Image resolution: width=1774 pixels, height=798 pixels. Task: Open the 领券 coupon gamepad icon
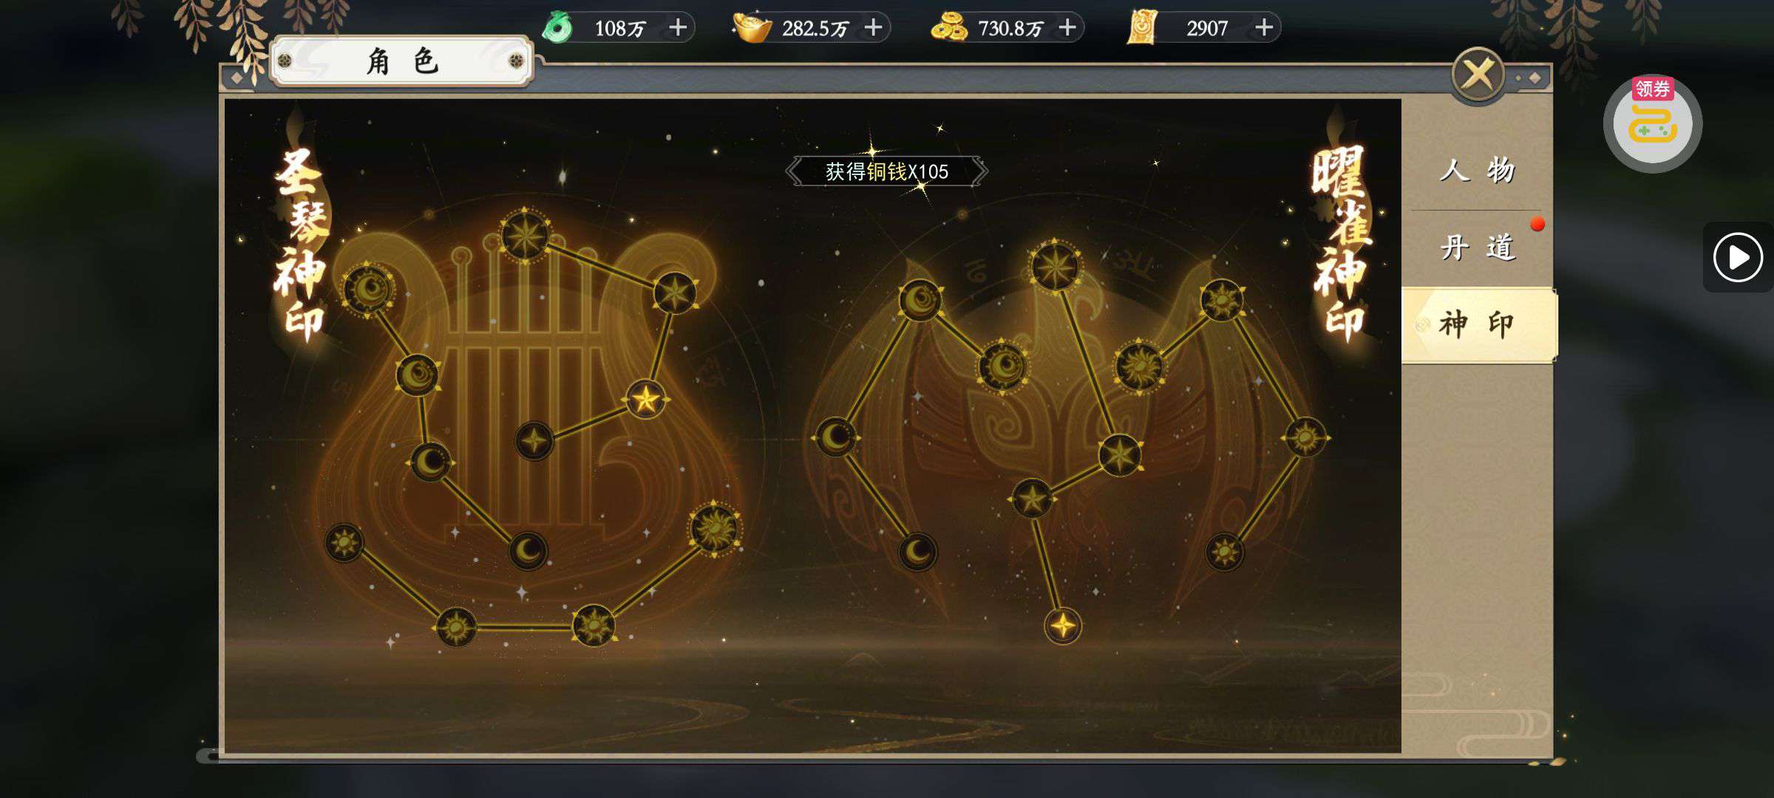point(1653,123)
